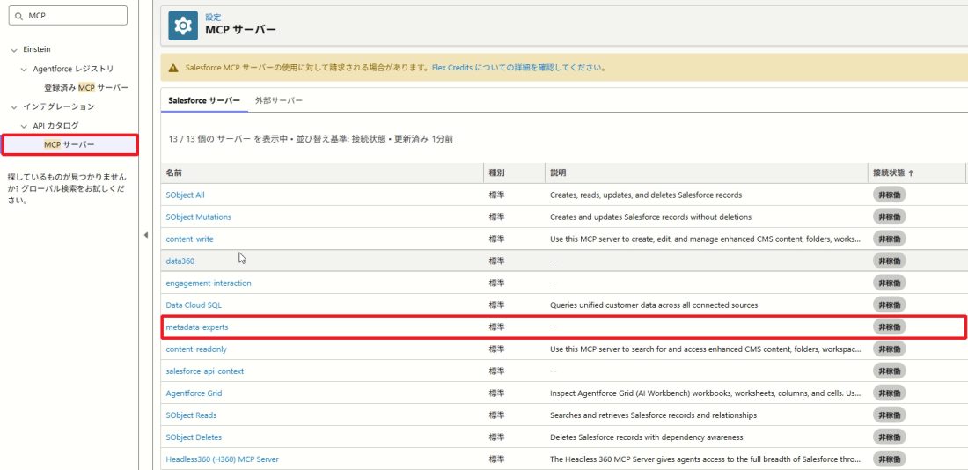Open the SObject All server
The height and width of the screenshot is (470, 968).
tap(185, 195)
